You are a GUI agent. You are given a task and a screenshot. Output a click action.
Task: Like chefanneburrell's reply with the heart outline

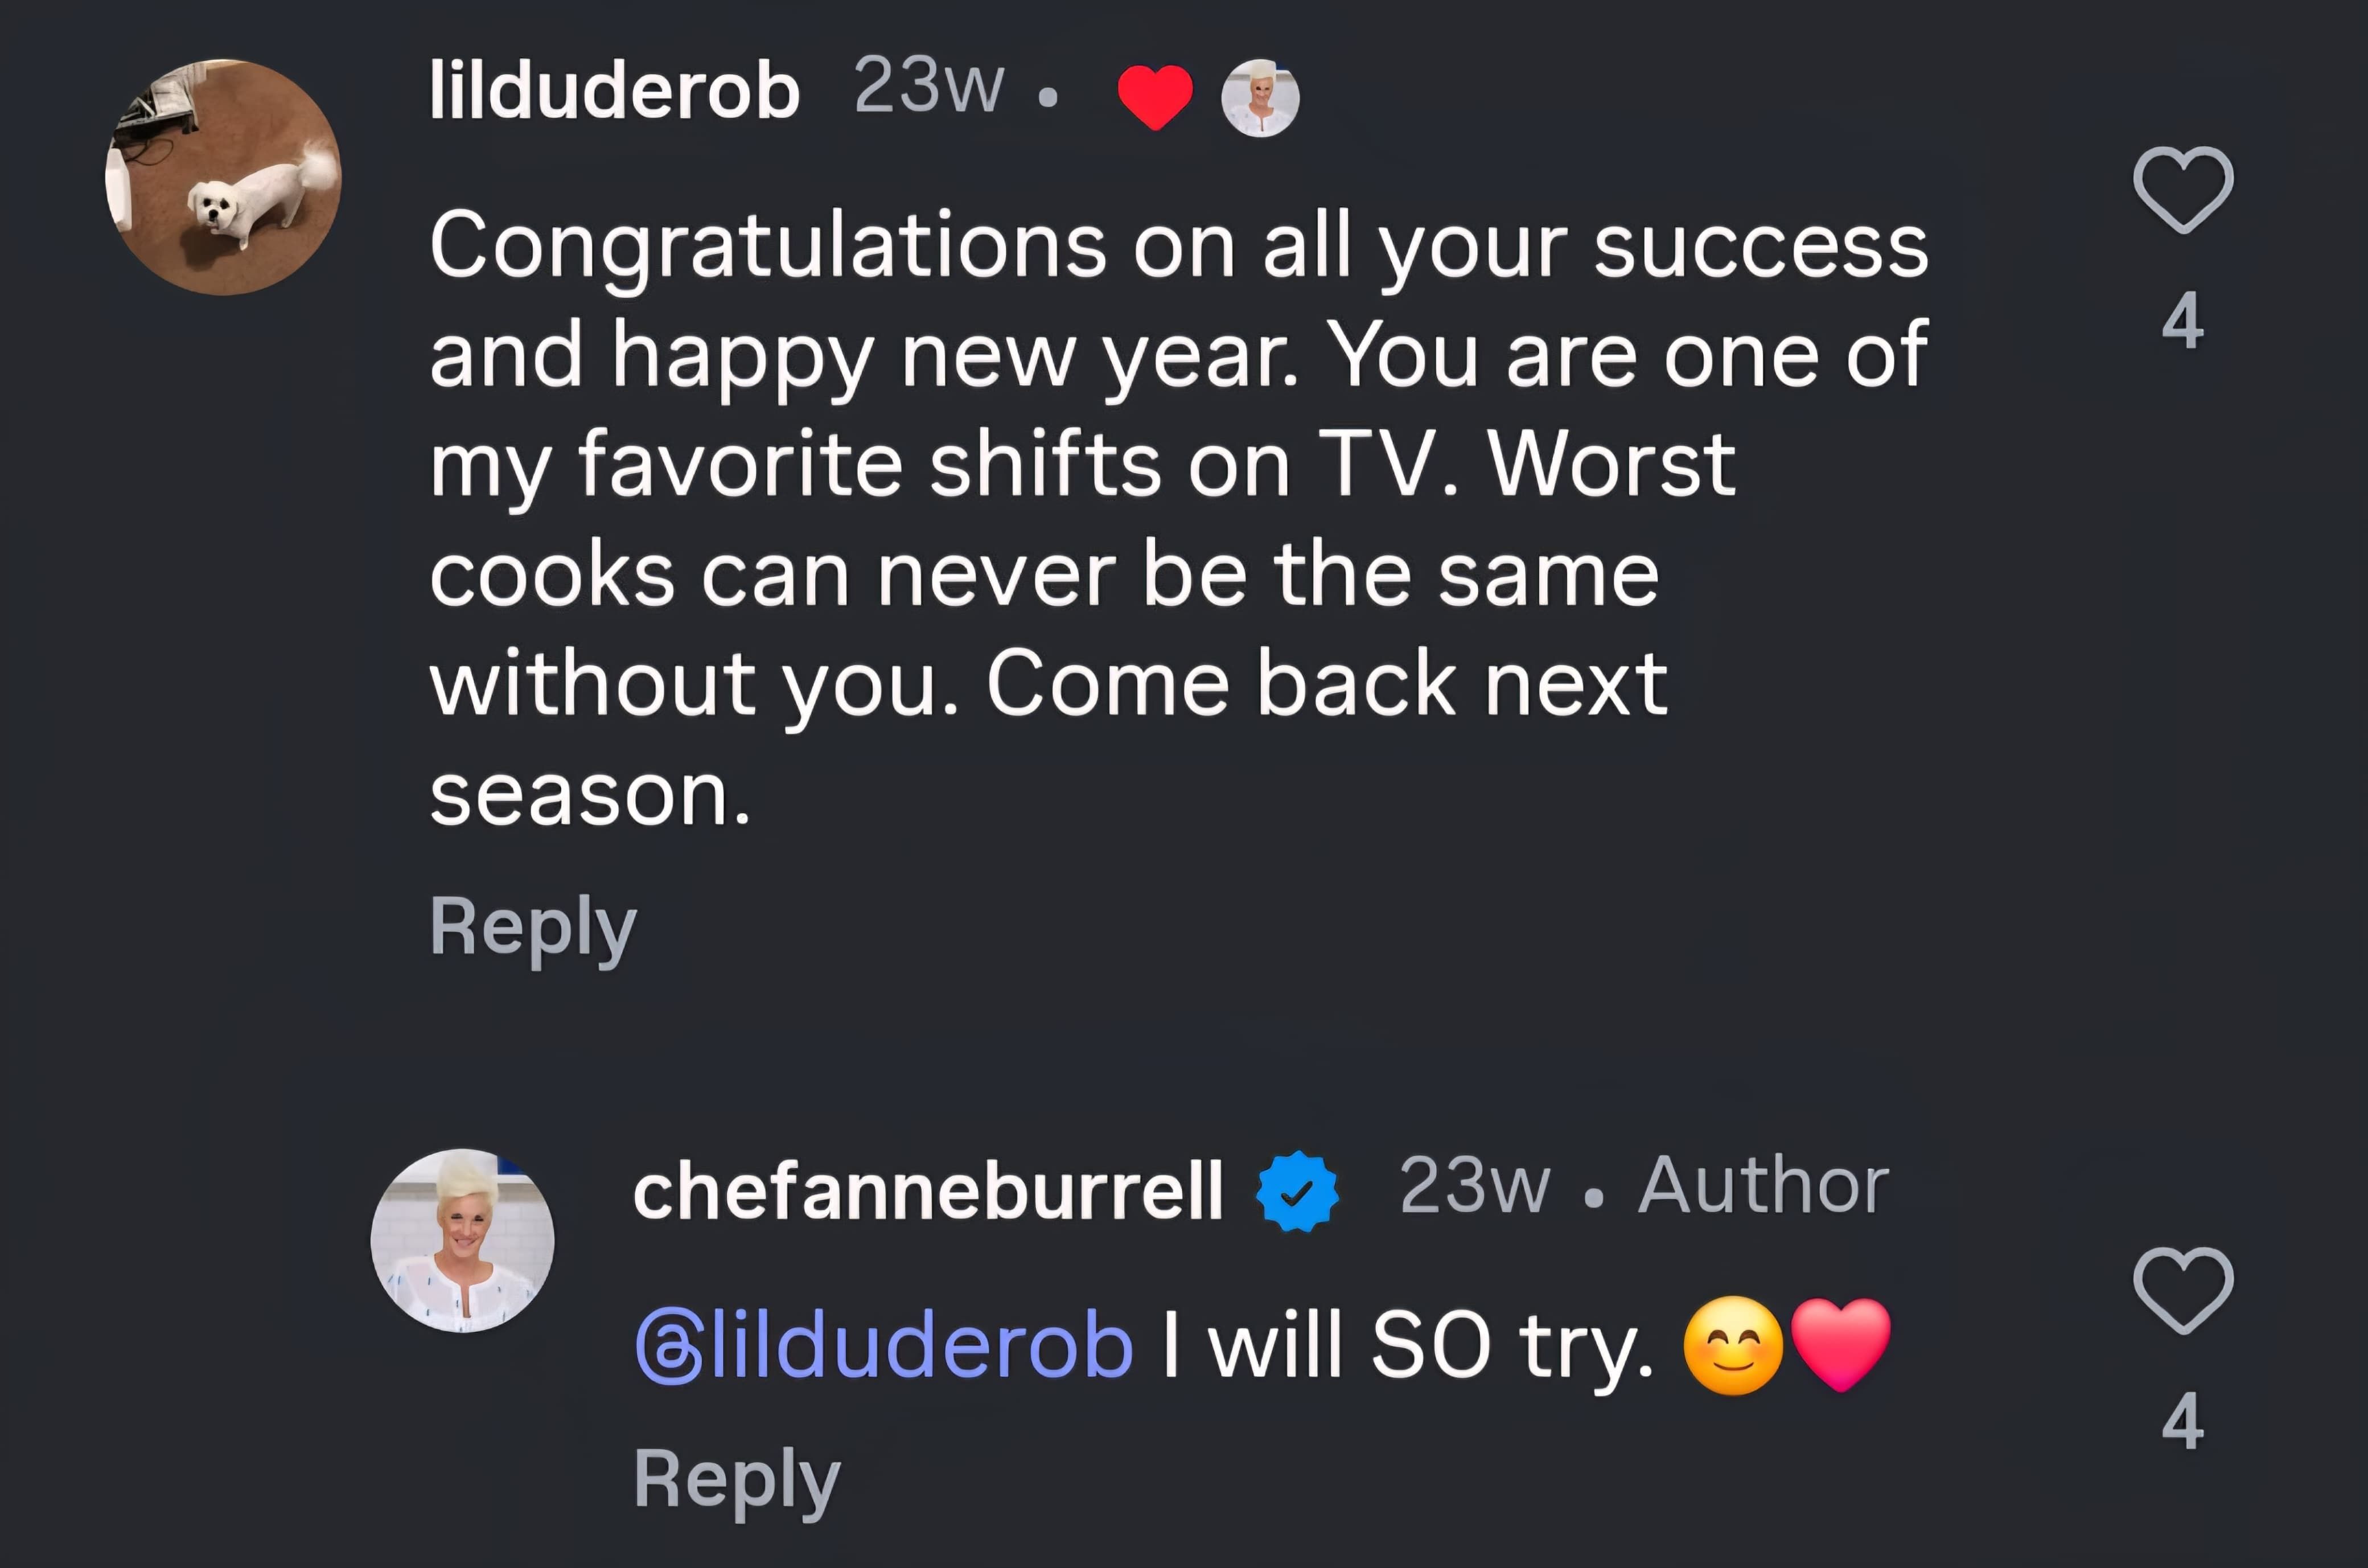pos(2183,1290)
